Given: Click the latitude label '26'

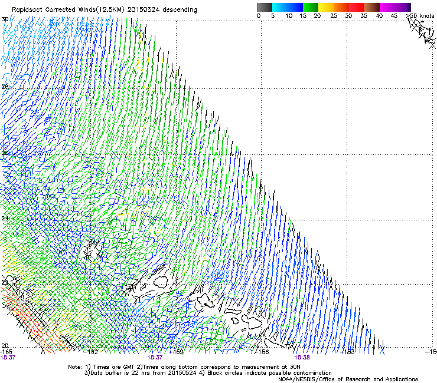Looking at the screenshot, I should click(5, 153).
